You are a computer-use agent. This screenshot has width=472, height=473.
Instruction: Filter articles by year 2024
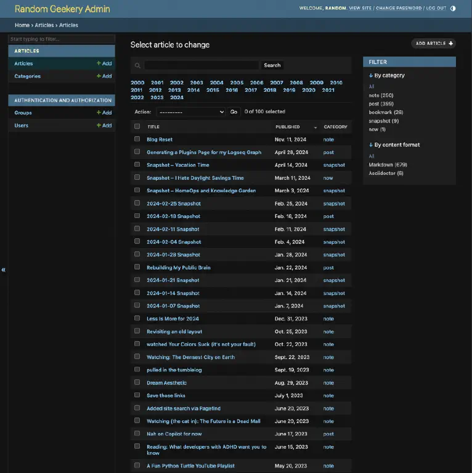[x=177, y=97]
